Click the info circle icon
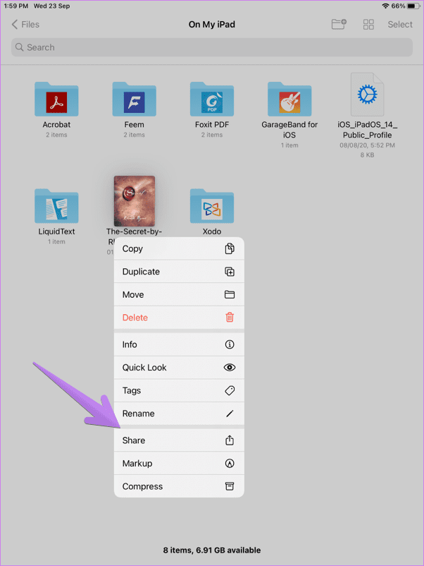The image size is (424, 566). point(230,344)
